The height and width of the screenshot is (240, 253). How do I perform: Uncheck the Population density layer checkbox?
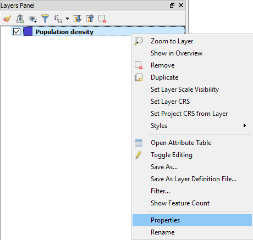16,32
